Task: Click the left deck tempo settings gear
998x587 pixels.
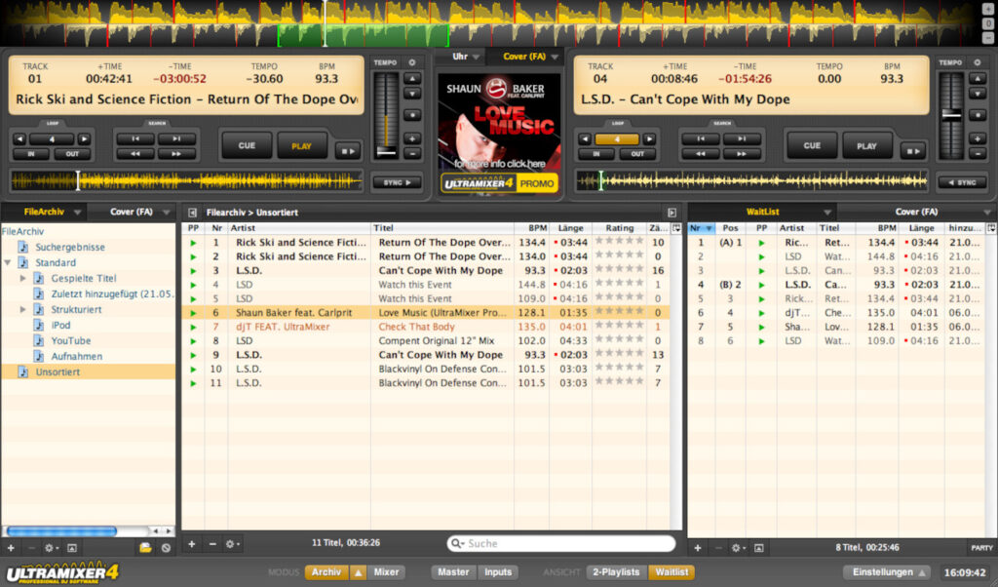Action: pyautogui.click(x=411, y=62)
